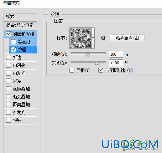Screen dimensions: 162x153
Task: Select the 图案叠加 style row label
Action: 21,104
